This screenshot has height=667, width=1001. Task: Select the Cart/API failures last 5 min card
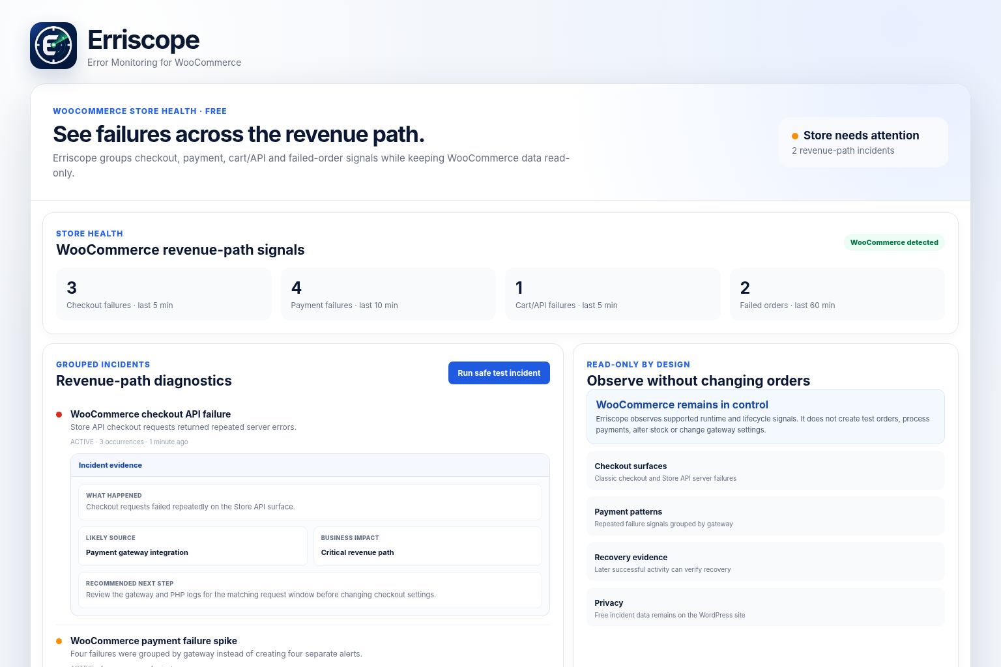[613, 294]
